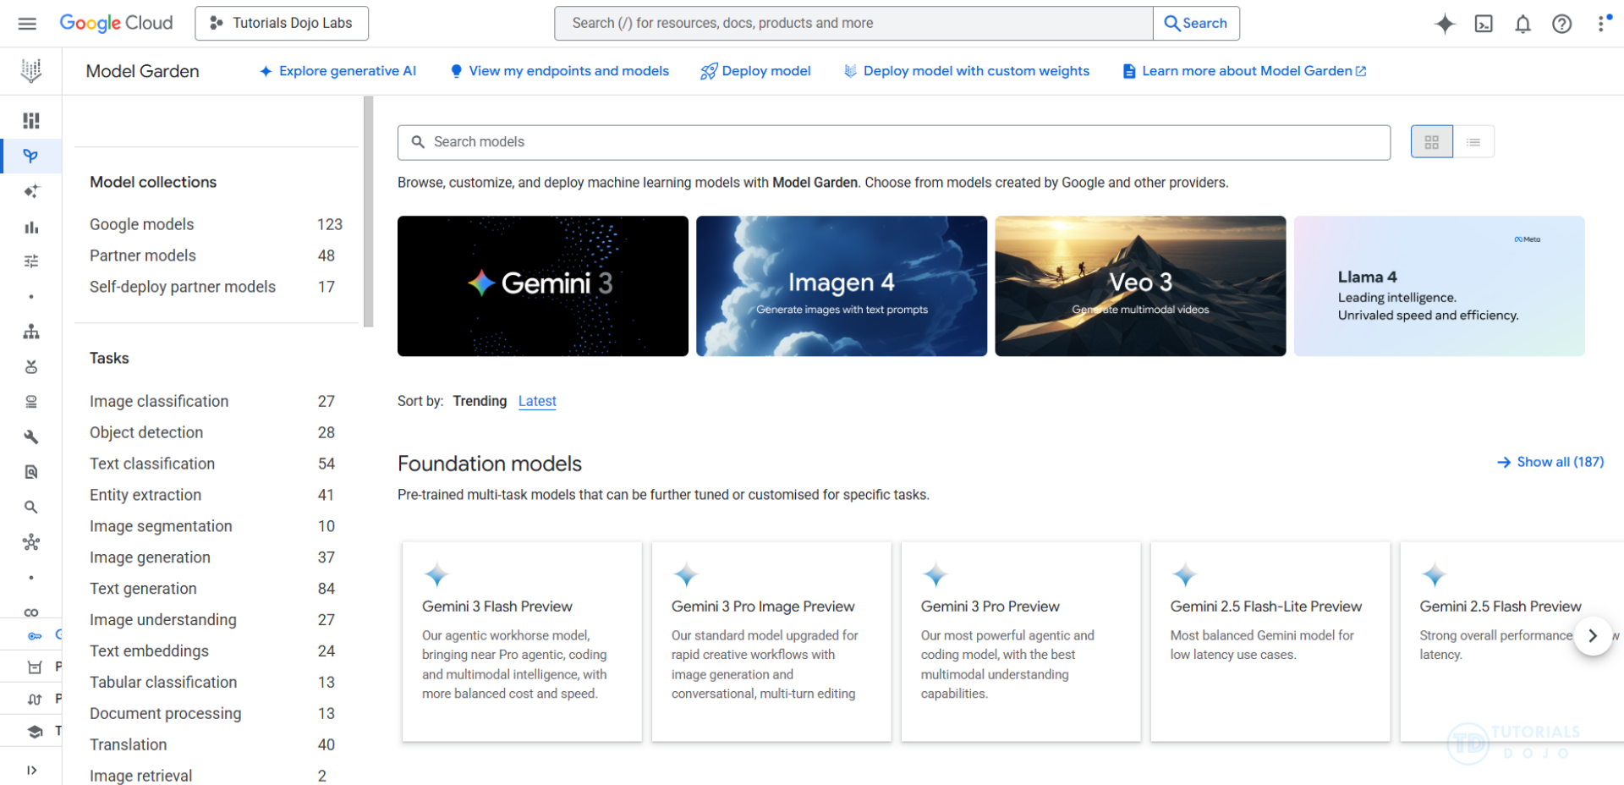
Task: Switch to grid view of models
Action: point(1431,142)
